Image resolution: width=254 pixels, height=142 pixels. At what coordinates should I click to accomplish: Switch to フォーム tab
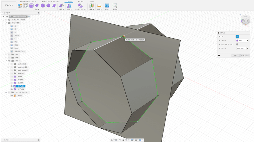point(69,1)
